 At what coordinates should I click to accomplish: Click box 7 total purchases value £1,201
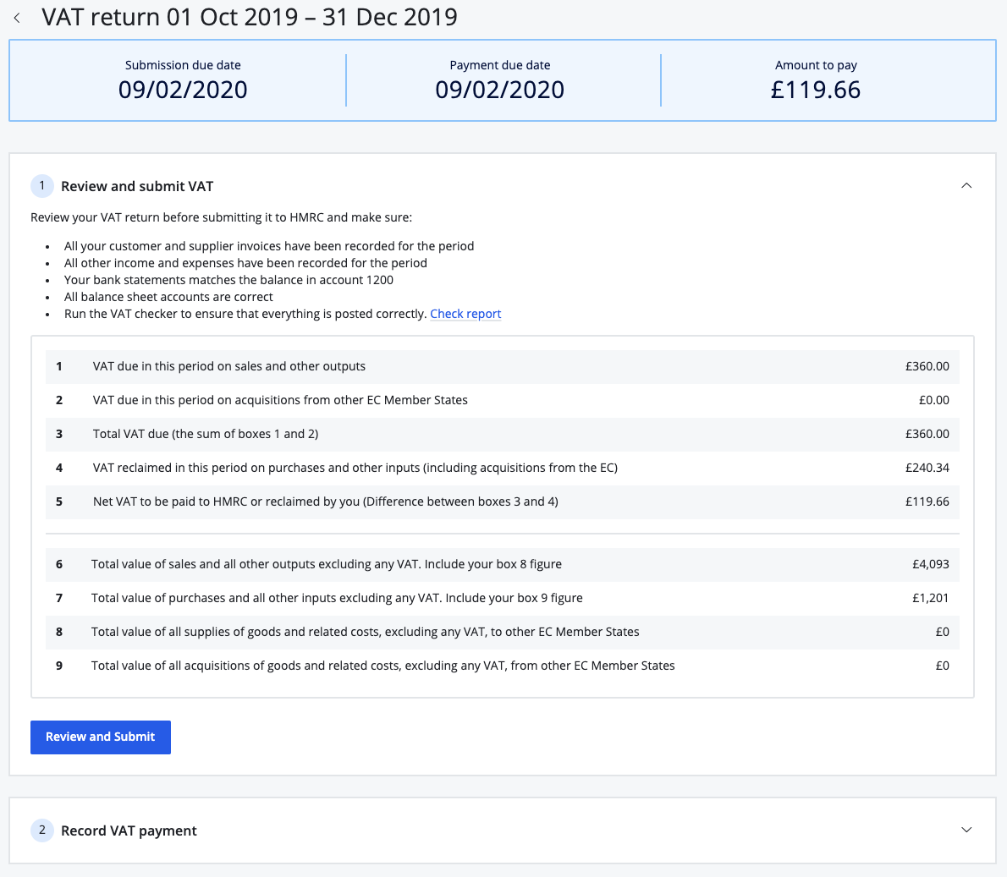pyautogui.click(x=935, y=598)
